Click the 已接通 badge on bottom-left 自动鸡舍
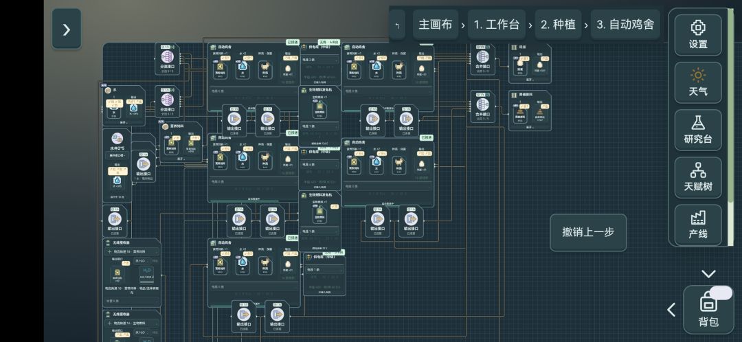The image size is (742, 342). [293, 238]
